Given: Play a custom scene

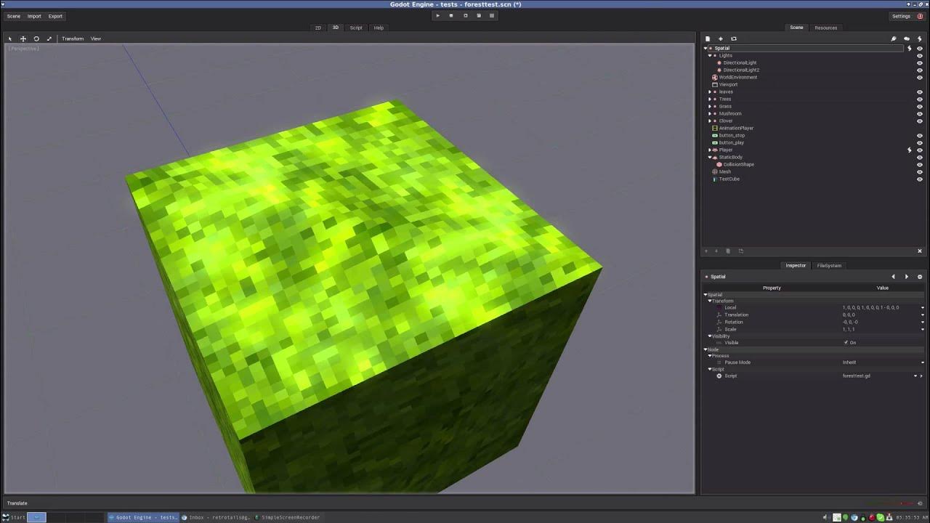Looking at the screenshot, I should point(479,15).
